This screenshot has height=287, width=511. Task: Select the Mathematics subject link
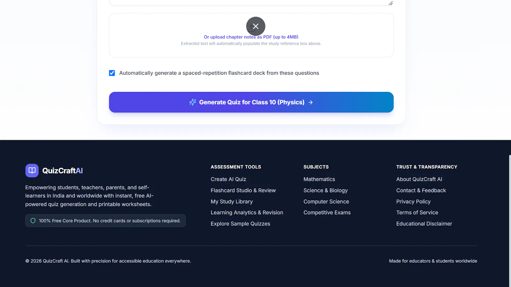(319, 179)
